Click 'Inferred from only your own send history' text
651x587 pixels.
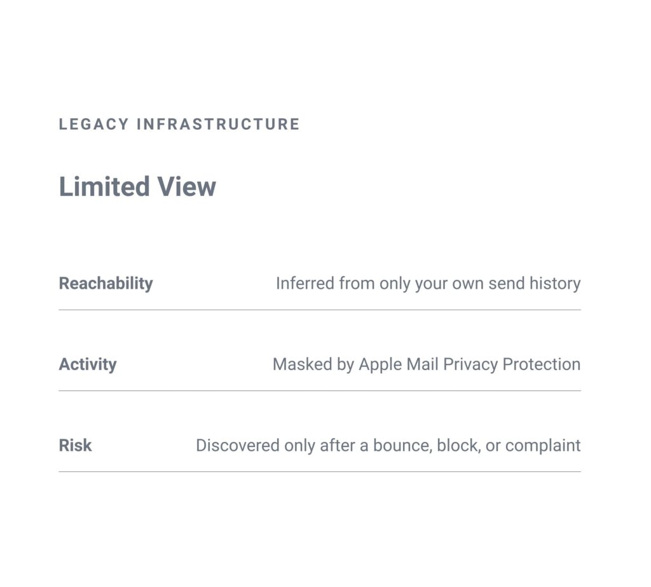(x=428, y=284)
